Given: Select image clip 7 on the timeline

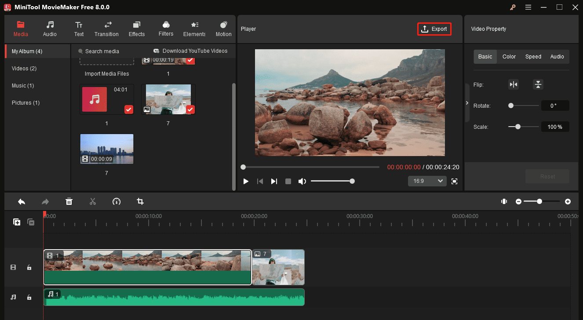Looking at the screenshot, I should point(278,267).
